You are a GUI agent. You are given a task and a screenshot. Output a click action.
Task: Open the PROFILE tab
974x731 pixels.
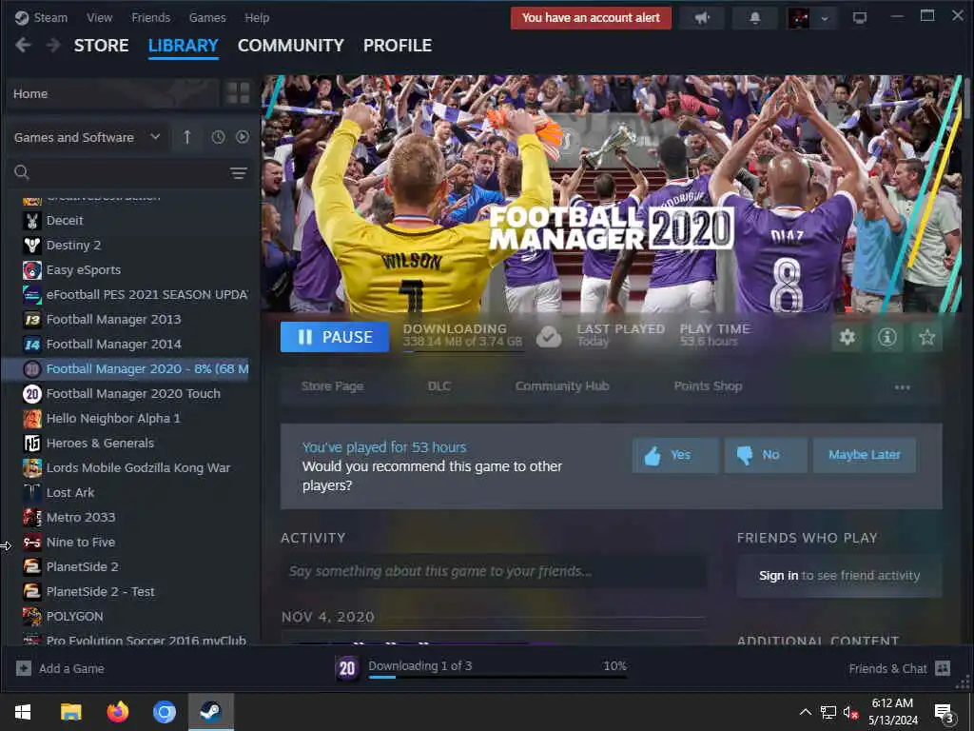pos(398,46)
